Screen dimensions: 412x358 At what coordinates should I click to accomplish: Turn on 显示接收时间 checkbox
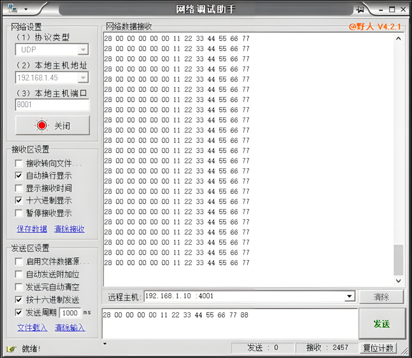click(x=19, y=188)
